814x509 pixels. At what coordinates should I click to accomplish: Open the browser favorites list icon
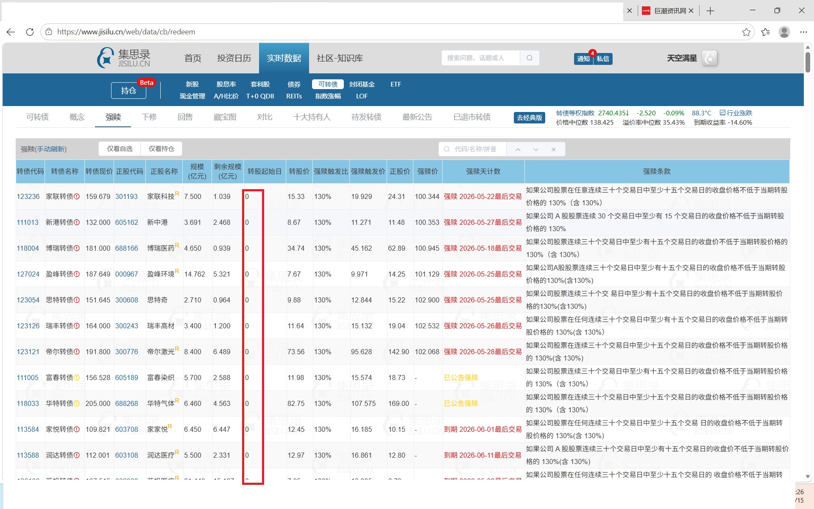coord(765,32)
